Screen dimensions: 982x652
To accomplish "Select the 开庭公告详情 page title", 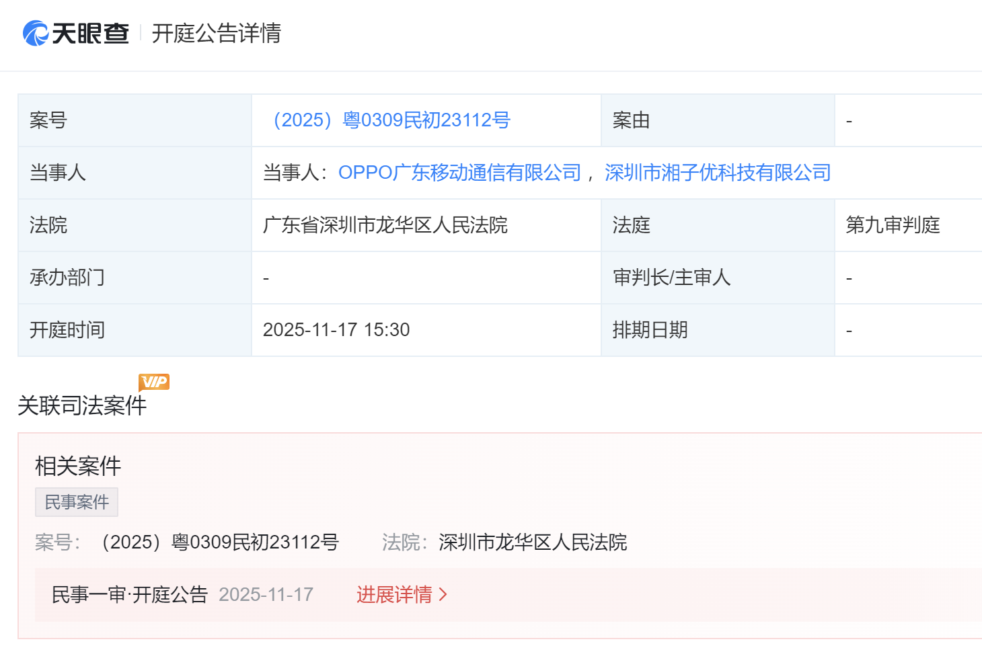I will point(217,33).
